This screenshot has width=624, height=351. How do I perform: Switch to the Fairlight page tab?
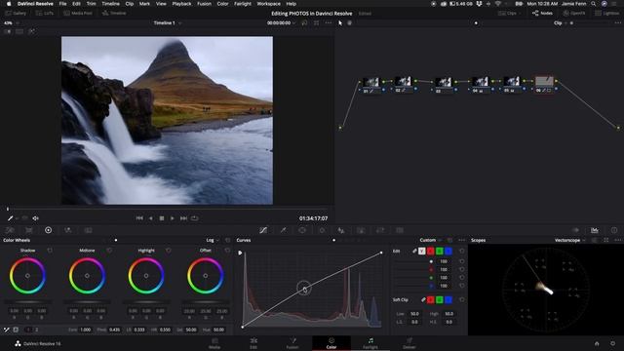pos(370,343)
